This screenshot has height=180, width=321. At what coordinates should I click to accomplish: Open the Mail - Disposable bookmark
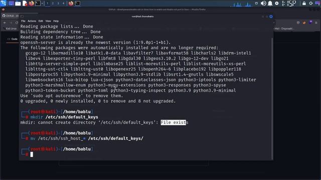point(284,28)
